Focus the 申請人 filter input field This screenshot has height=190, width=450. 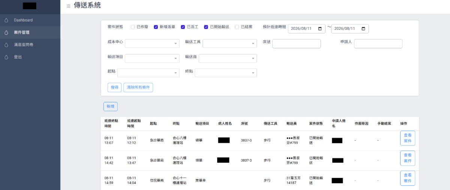[x=378, y=43]
